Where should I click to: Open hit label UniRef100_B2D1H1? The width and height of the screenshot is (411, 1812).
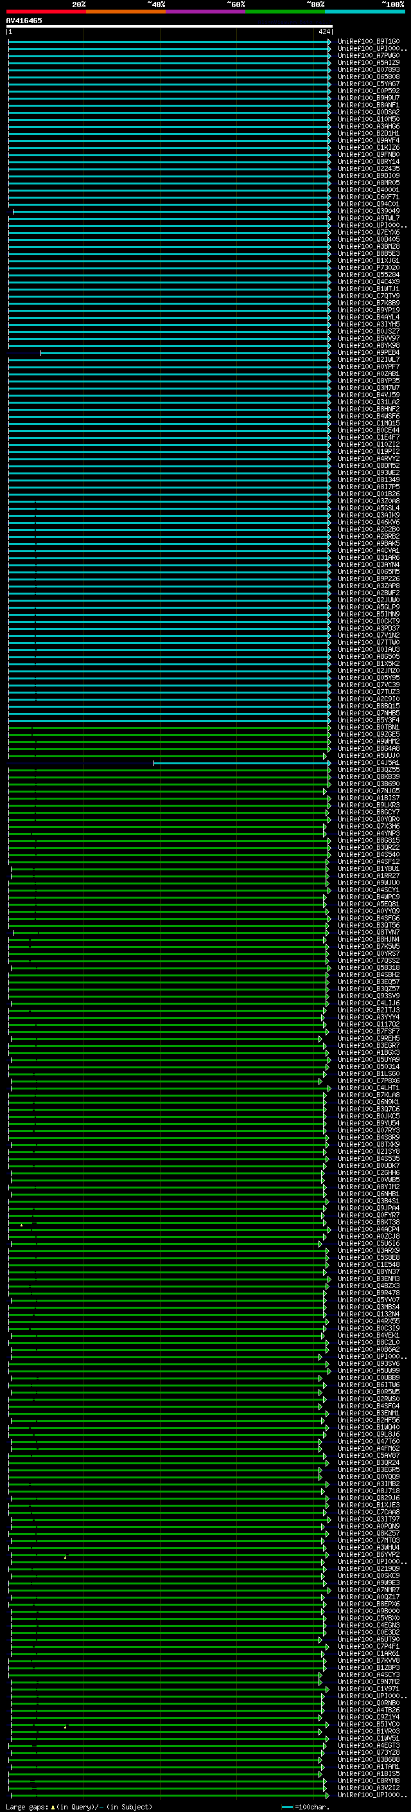pyautogui.click(x=369, y=133)
